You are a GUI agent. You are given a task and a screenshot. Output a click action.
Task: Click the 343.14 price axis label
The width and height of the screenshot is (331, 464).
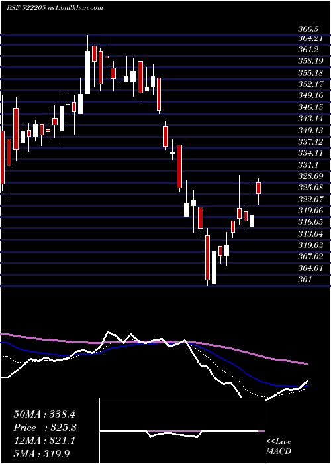[310, 119]
